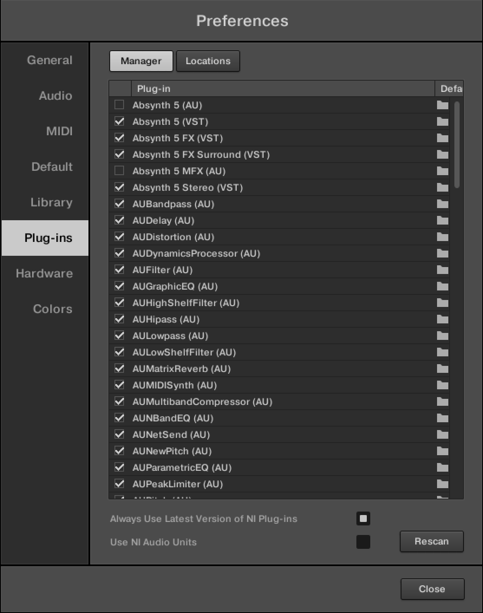
Task: Switch to the Locations tab
Action: (208, 61)
